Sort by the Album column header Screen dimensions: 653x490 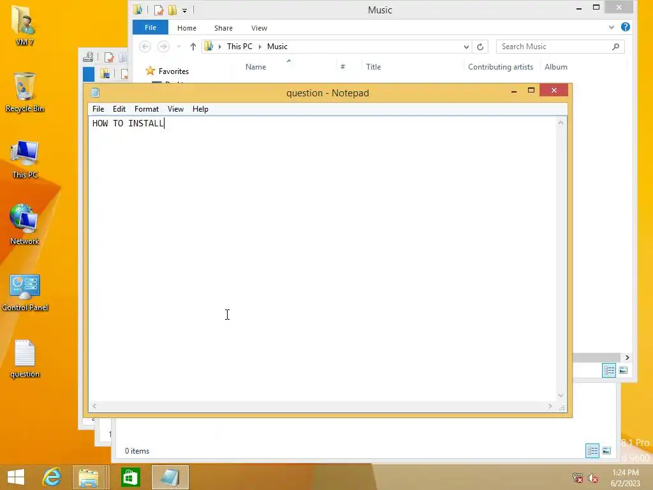coord(556,66)
